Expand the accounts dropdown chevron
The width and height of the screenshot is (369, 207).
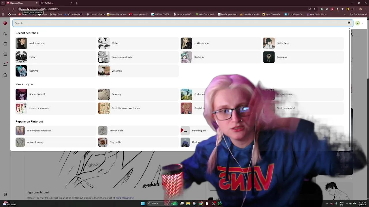(363, 23)
